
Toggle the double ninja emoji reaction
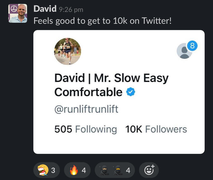[115, 170]
